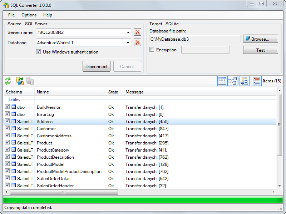286x214 pixels.
Task: Switch to the table grid view icon
Action: tap(222, 81)
